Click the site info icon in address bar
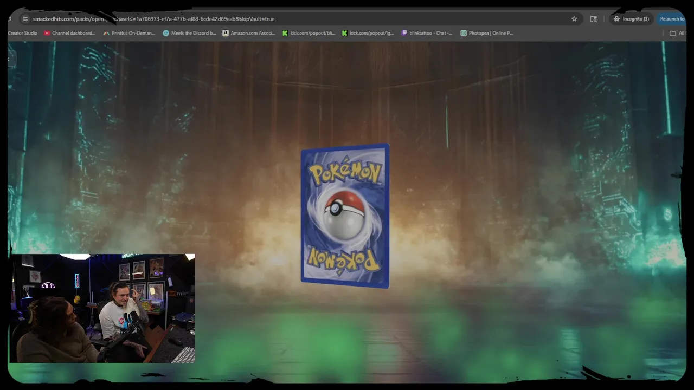Image resolution: width=694 pixels, height=390 pixels. (x=25, y=19)
